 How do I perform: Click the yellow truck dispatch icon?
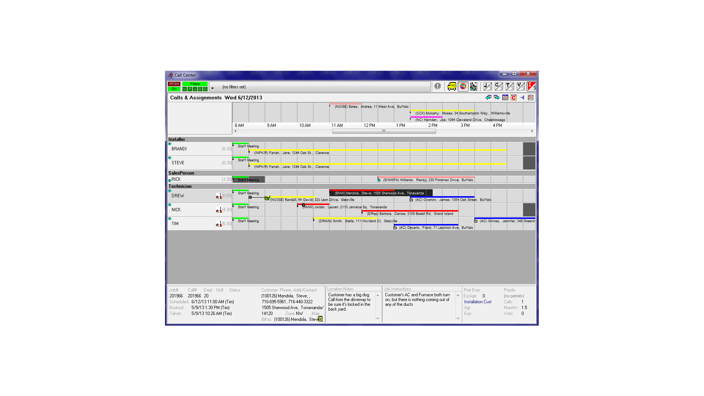point(452,87)
